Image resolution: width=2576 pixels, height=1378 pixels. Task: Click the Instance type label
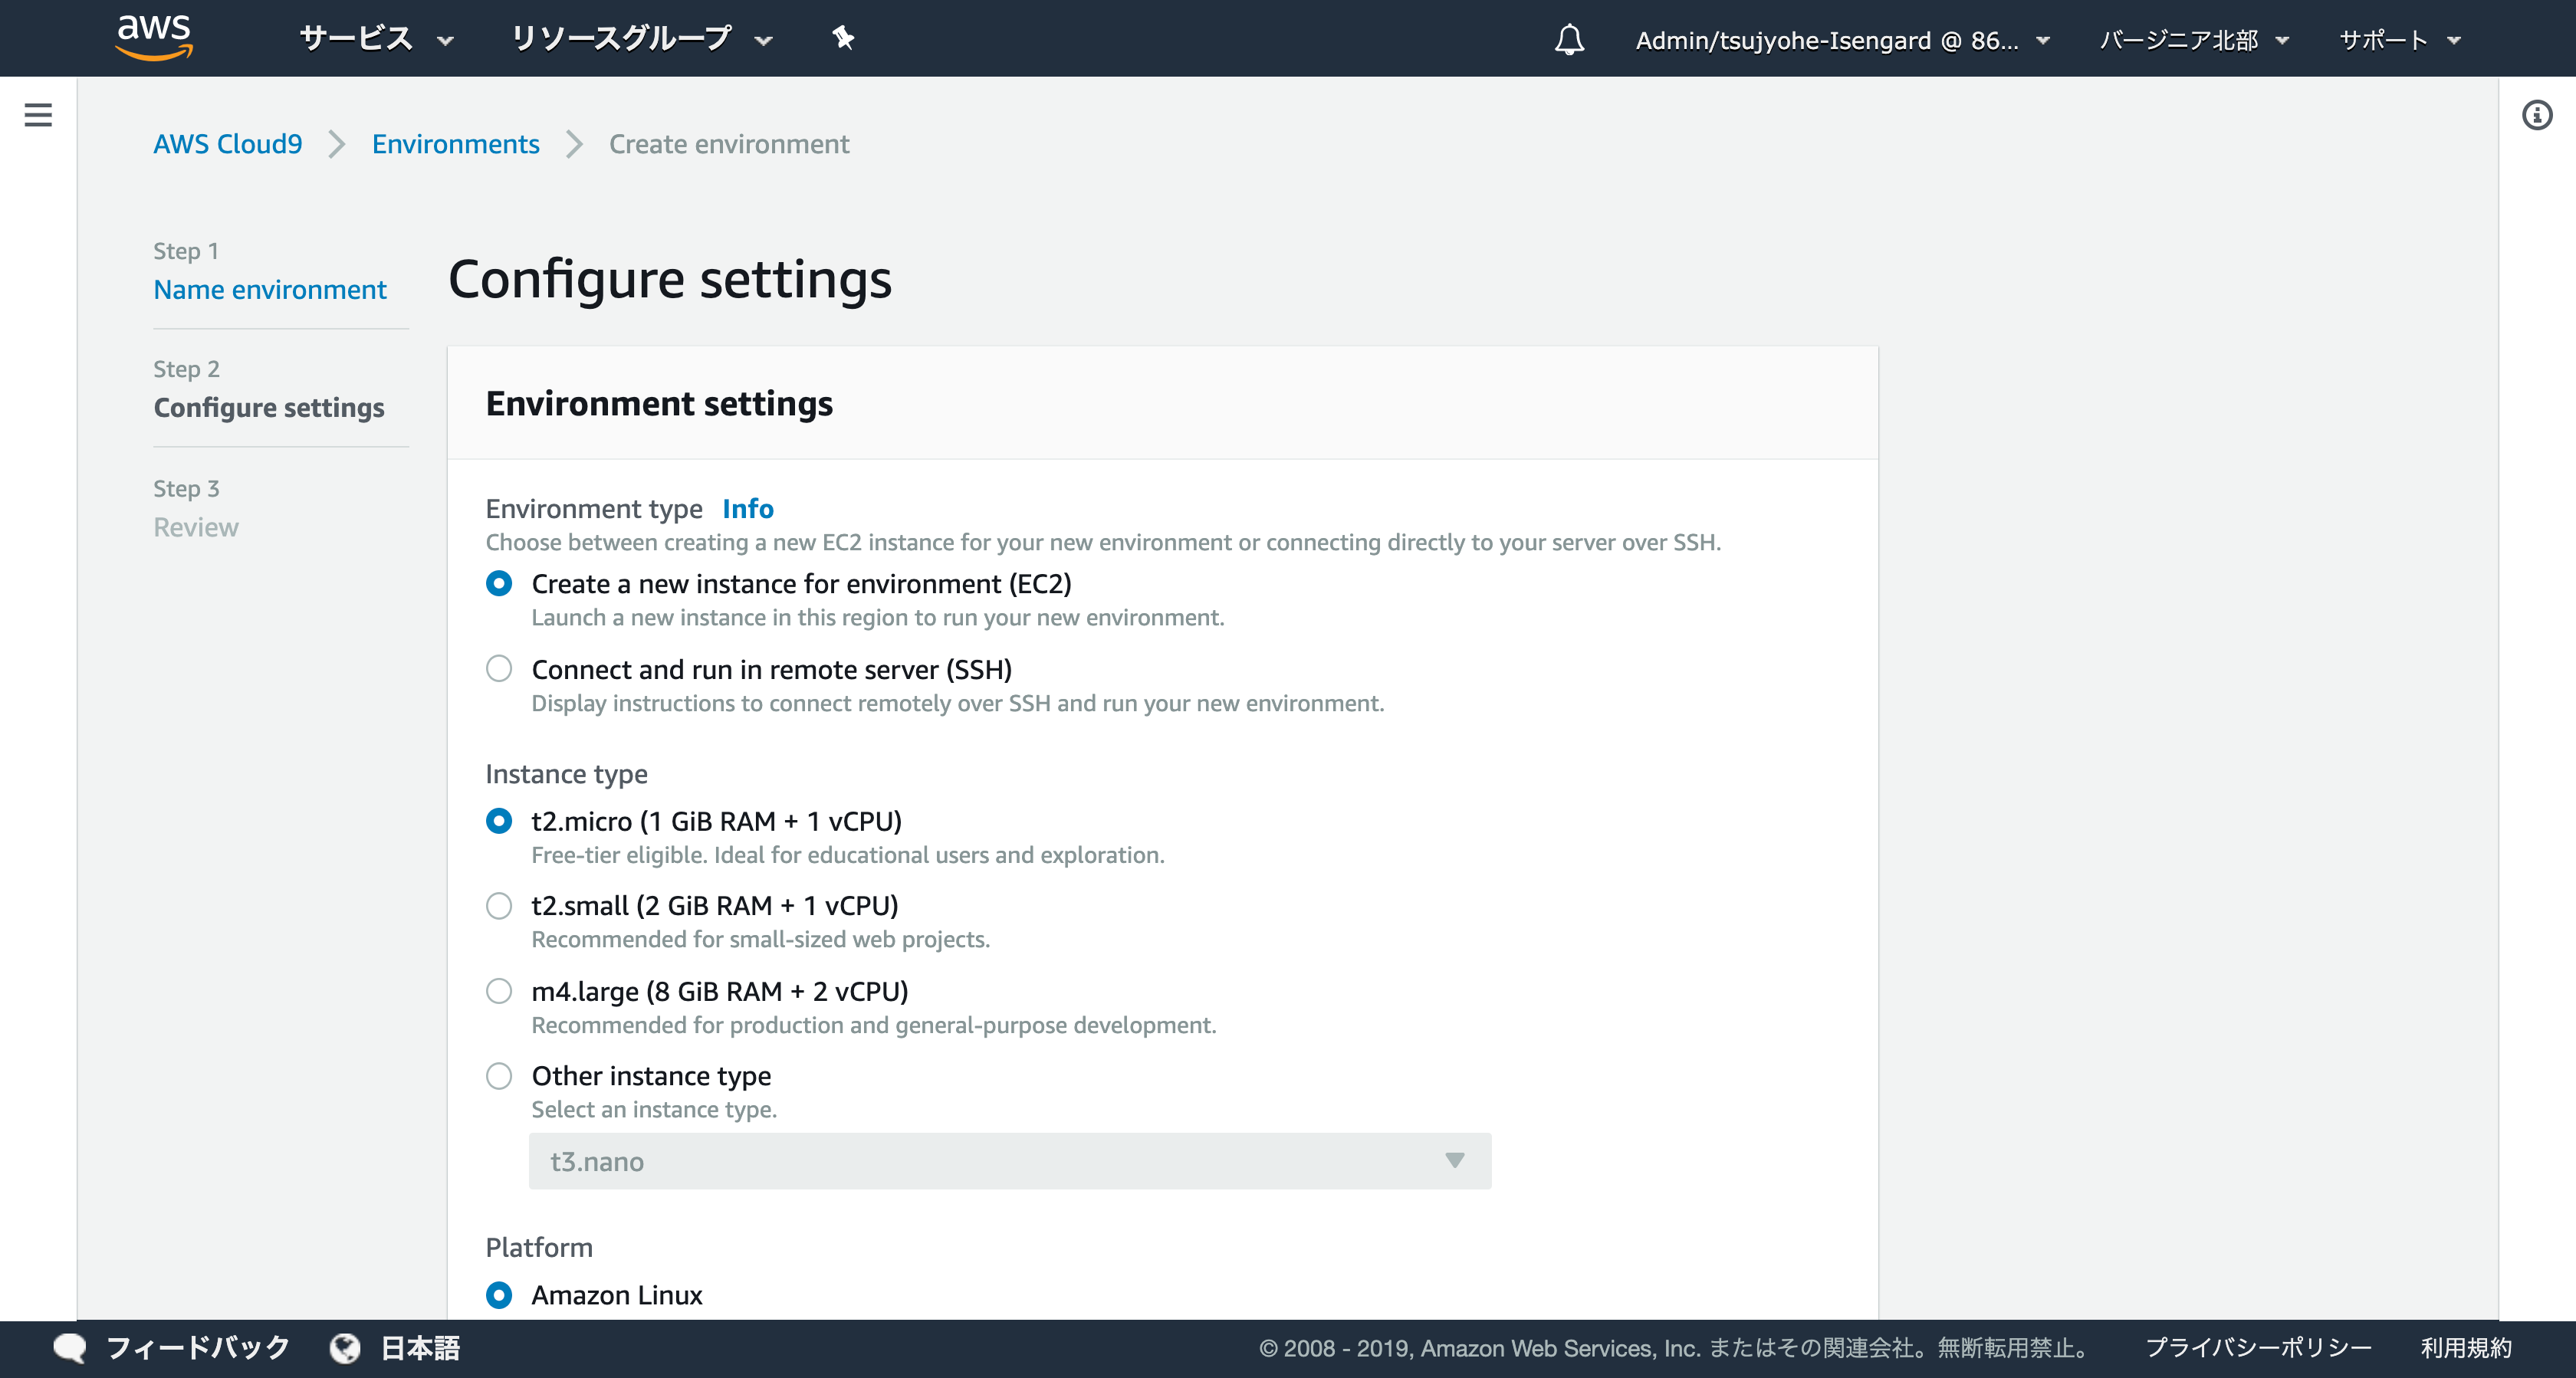click(567, 774)
